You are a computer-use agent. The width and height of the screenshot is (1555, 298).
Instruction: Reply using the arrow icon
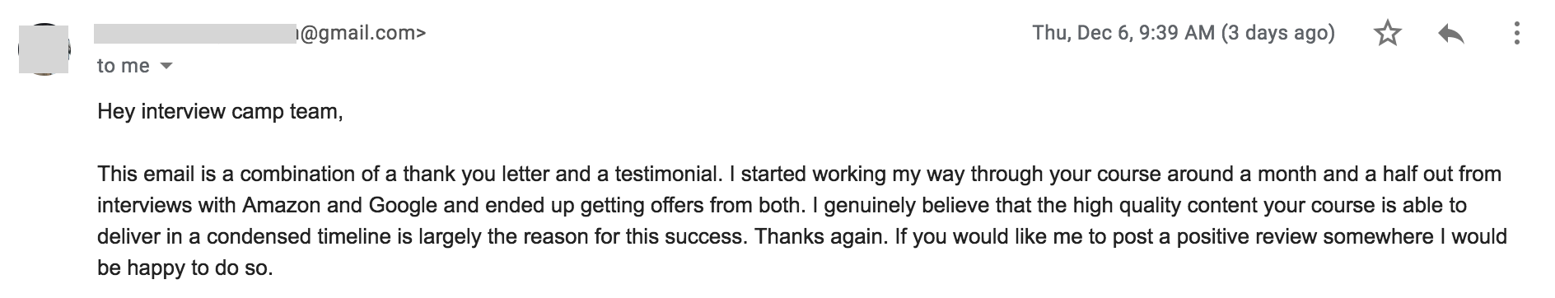[1451, 34]
